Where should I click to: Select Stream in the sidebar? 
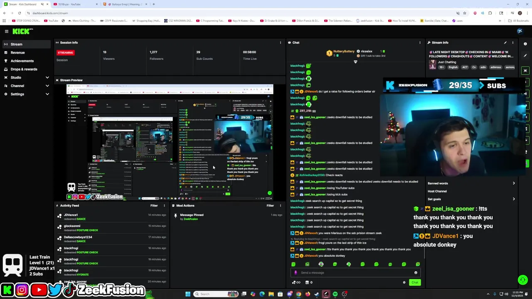point(27,44)
